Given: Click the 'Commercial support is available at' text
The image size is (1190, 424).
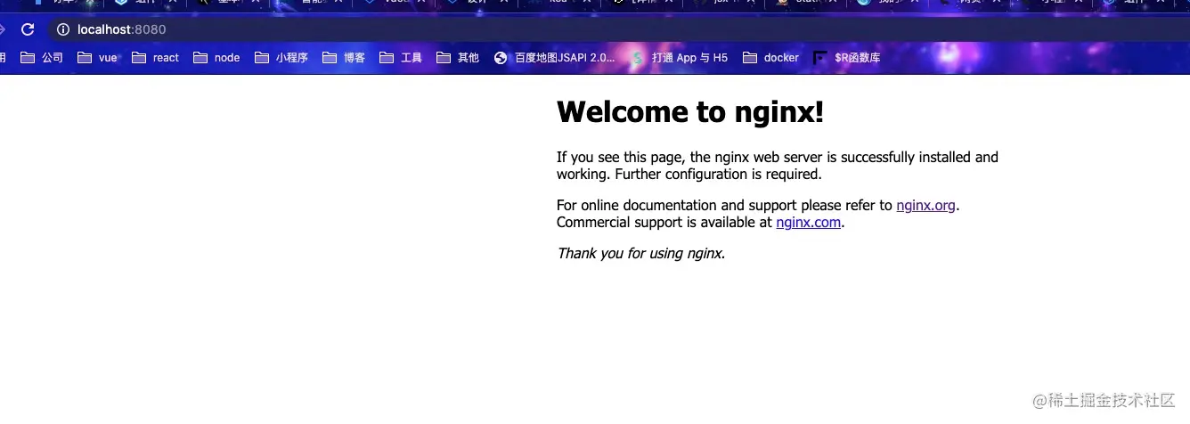Looking at the screenshot, I should click(x=664, y=223).
